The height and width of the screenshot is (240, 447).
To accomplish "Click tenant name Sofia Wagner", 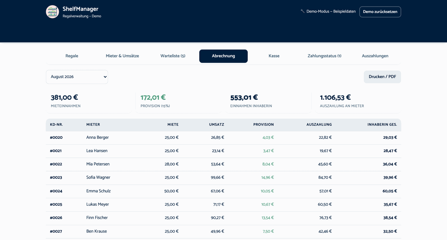I will coord(98,178).
